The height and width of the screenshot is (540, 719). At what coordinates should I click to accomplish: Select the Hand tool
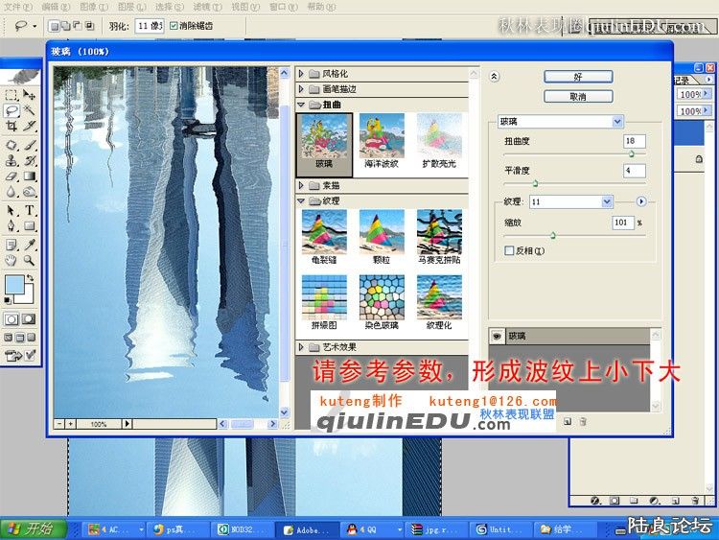click(12, 259)
